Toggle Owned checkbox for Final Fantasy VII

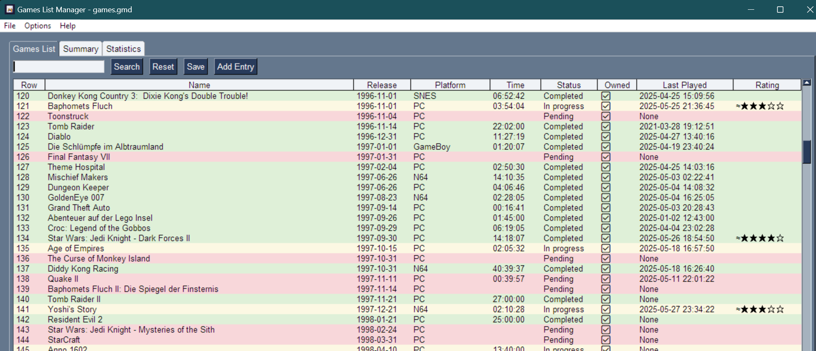point(606,157)
